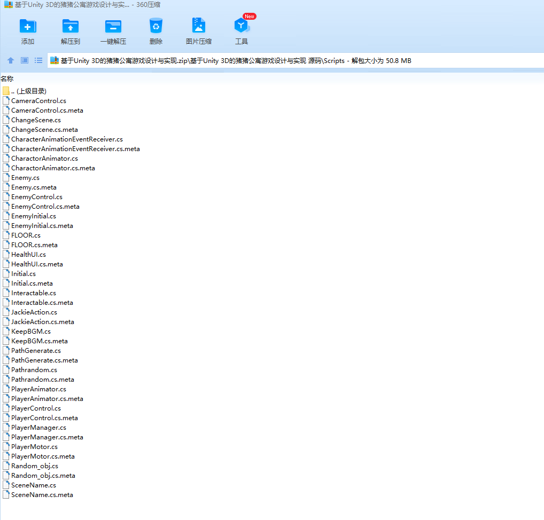Select the file name PlayerManager.cs
Image resolution: width=544 pixels, height=520 pixels.
[38, 428]
